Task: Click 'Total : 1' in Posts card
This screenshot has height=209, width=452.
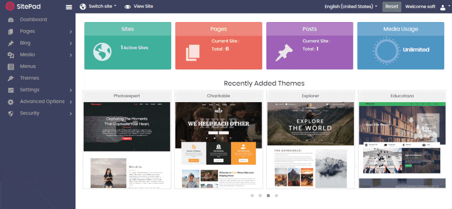Action: (x=311, y=49)
